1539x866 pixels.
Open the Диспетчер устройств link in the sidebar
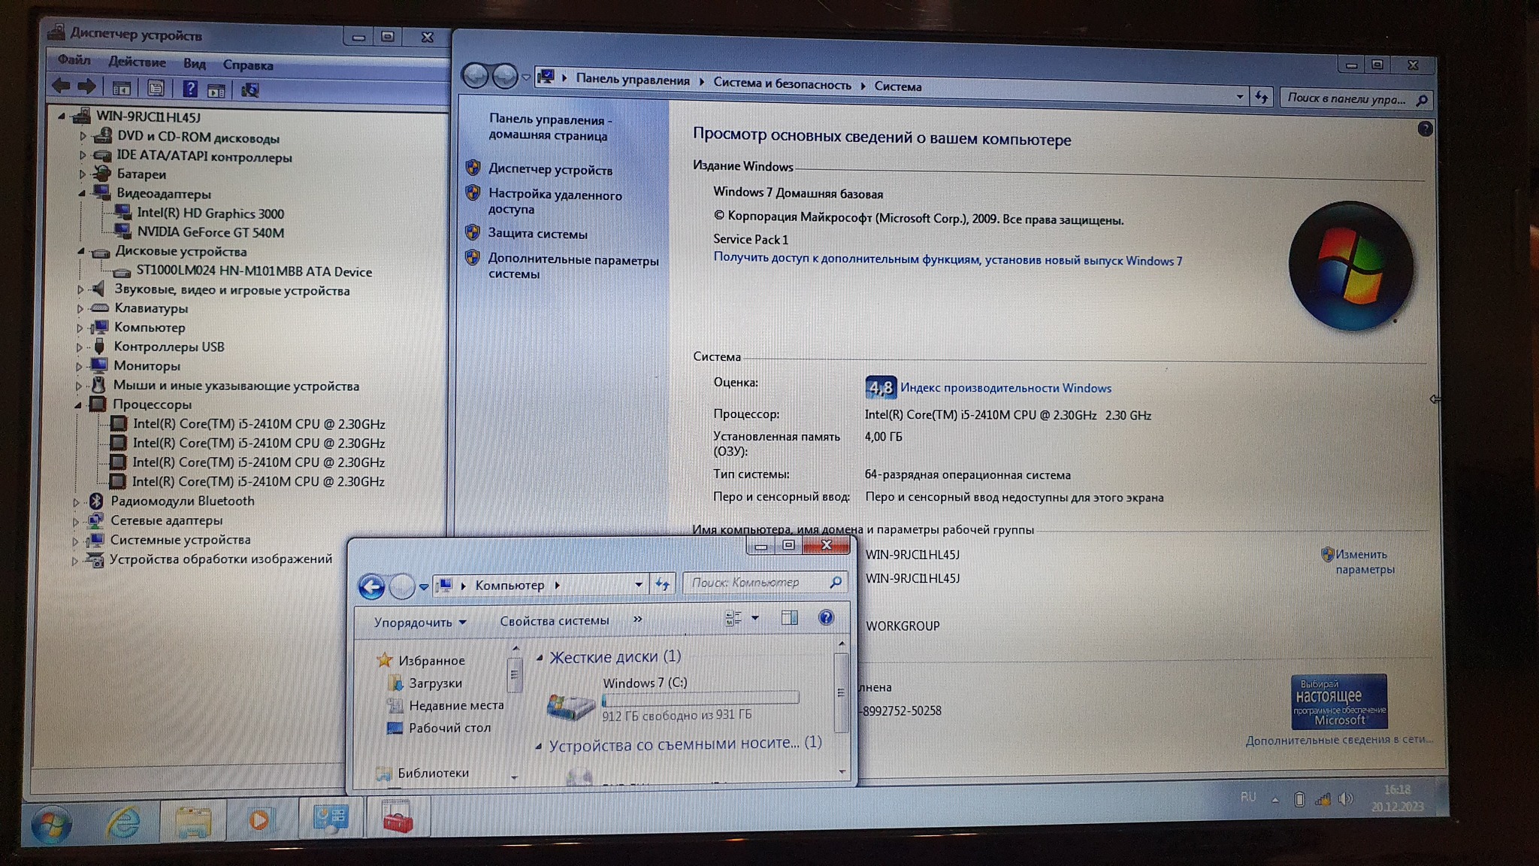pos(550,170)
